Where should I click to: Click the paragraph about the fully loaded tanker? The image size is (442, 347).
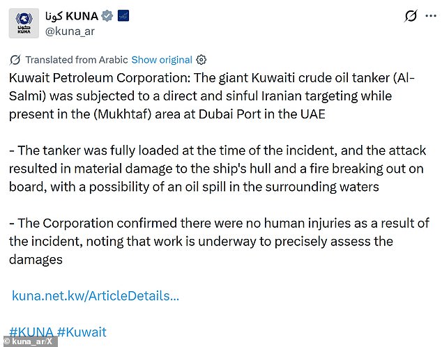pyautogui.click(x=216, y=168)
